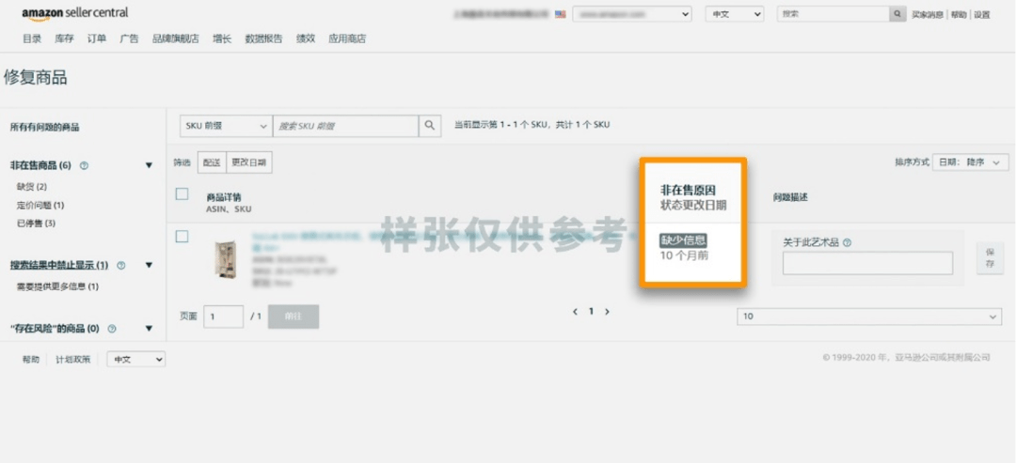Click the 关于此艺术品 text input field
Viewport: 1016px width, 463px height.
tap(867, 263)
